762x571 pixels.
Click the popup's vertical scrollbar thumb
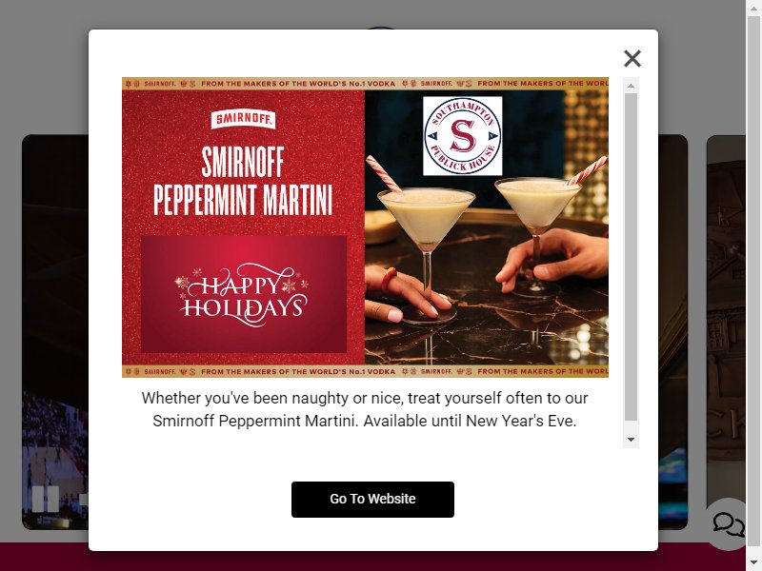(631, 257)
